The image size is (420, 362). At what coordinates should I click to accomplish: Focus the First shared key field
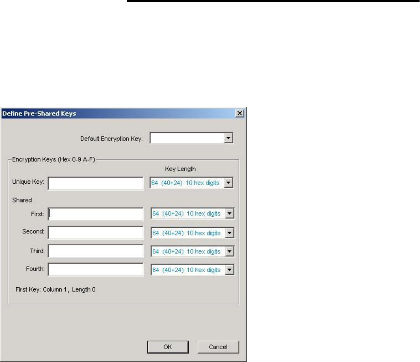click(96, 214)
